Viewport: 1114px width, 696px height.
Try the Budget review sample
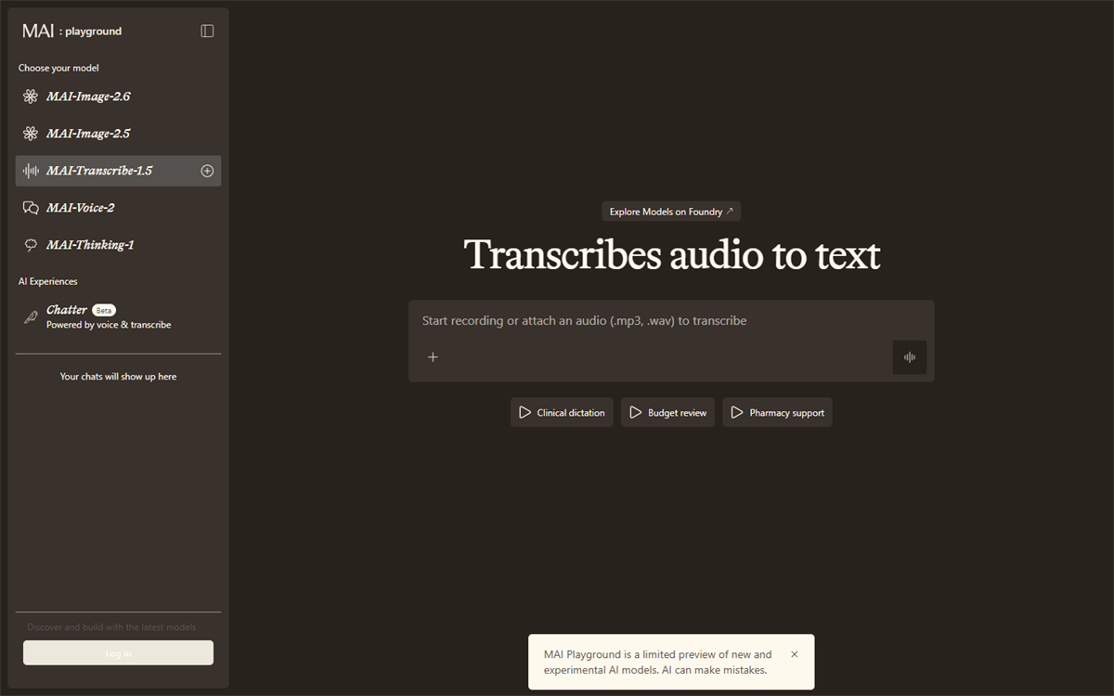coord(667,413)
